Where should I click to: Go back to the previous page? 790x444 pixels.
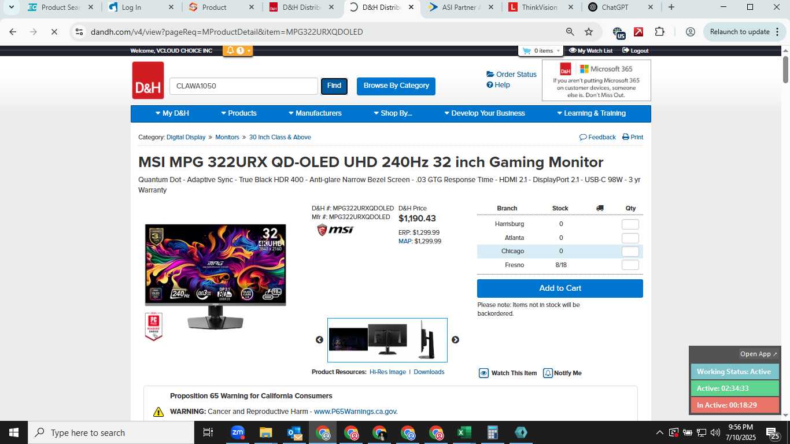[13, 32]
